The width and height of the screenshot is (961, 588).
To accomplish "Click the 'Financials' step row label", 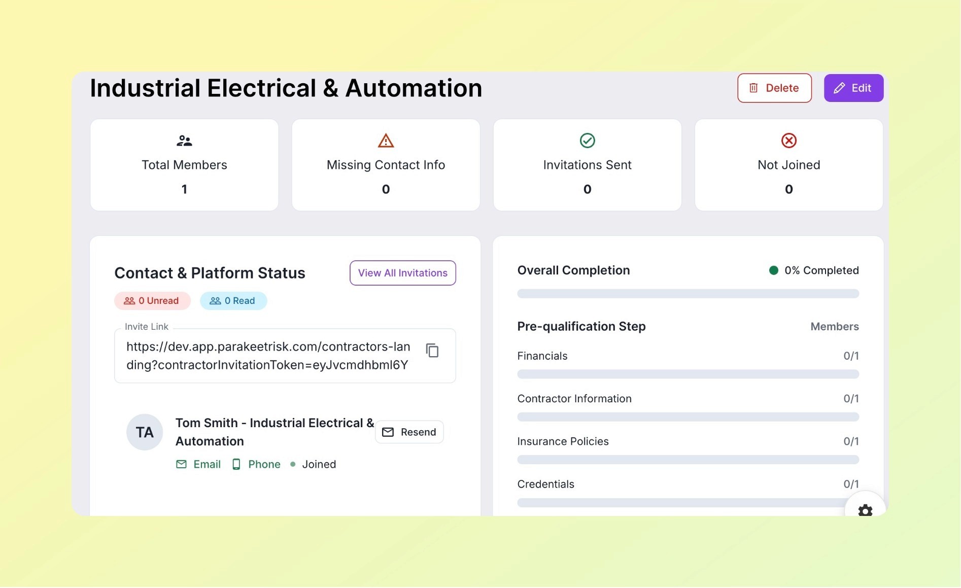I will tap(542, 356).
